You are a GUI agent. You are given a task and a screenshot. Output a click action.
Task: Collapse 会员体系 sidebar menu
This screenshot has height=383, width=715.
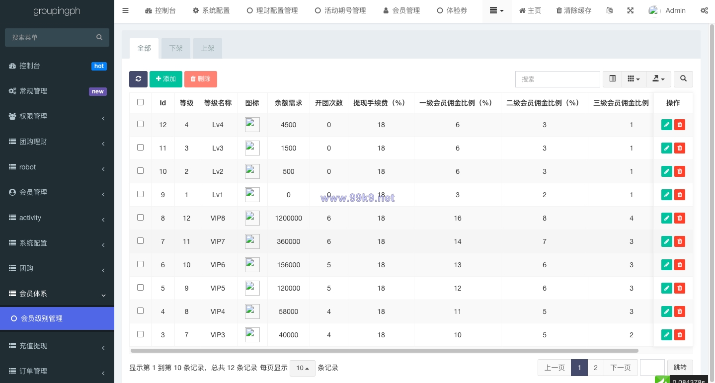[x=57, y=294]
